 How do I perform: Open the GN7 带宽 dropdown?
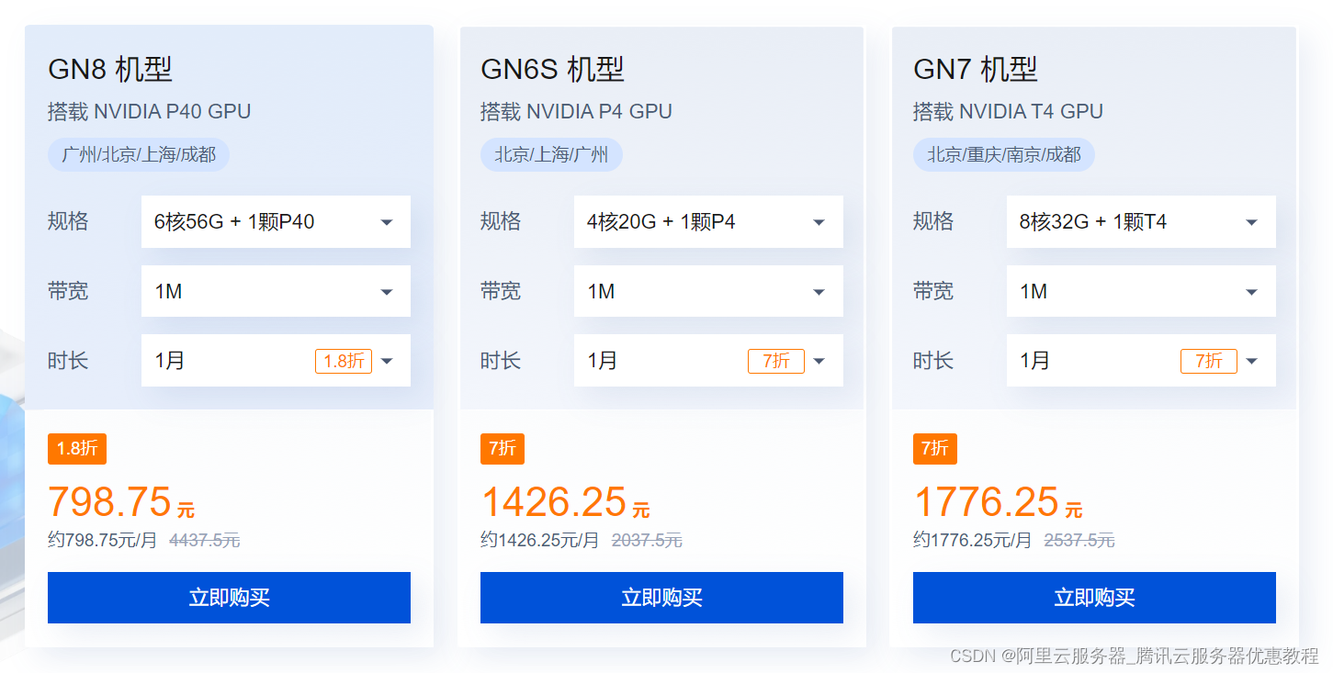click(1141, 291)
